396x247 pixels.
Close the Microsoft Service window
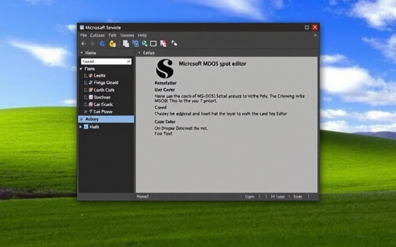point(315,27)
